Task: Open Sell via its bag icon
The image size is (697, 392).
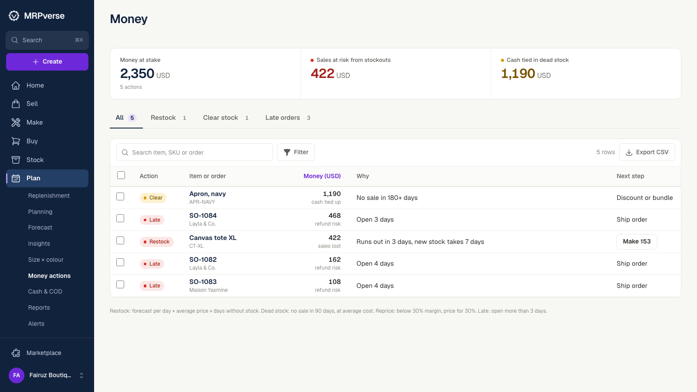Action: (x=16, y=104)
